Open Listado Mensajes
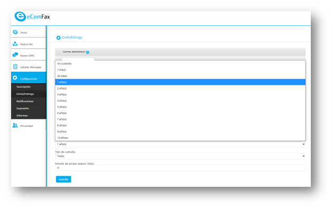This screenshot has height=209, width=333. point(29,67)
